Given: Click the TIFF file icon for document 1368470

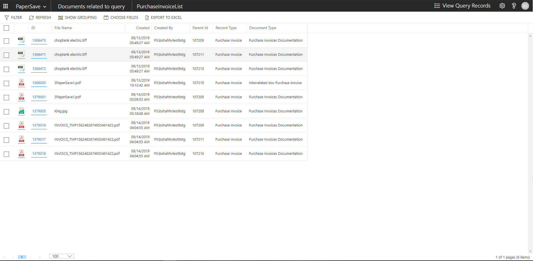Looking at the screenshot, I should 21,40.
